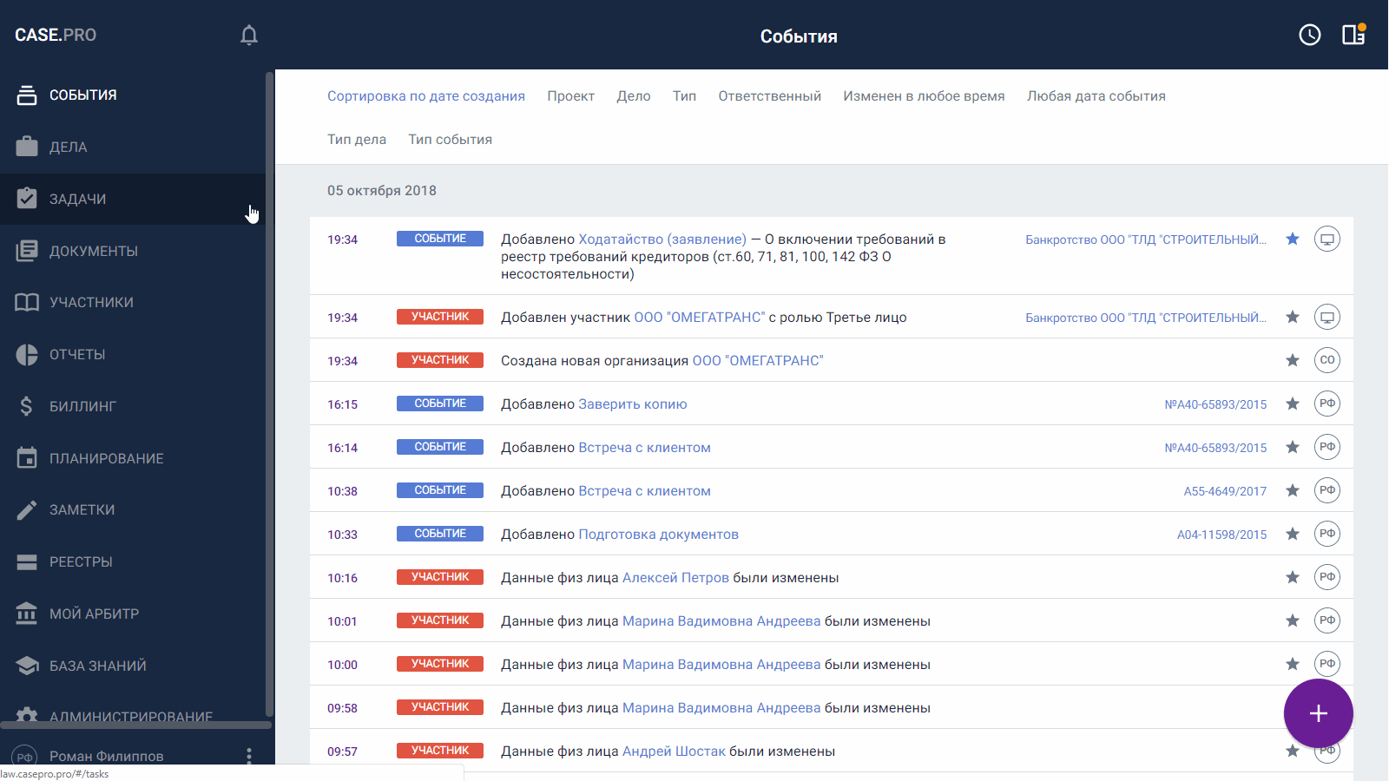Star the Создана новая организация row

pyautogui.click(x=1293, y=360)
